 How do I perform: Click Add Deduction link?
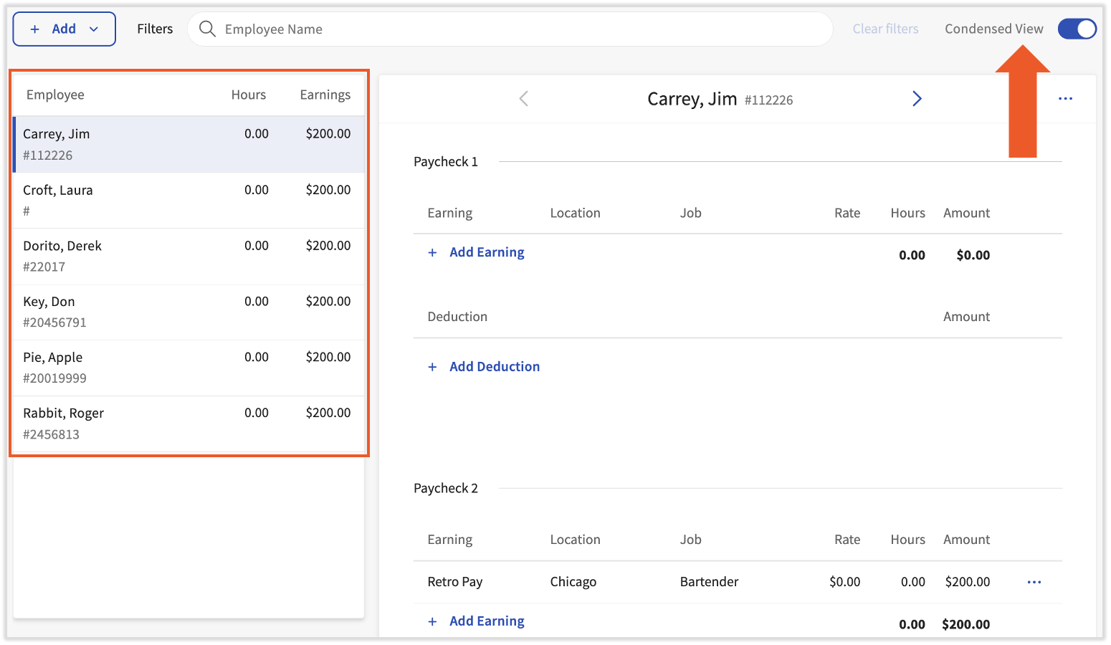pyautogui.click(x=495, y=367)
